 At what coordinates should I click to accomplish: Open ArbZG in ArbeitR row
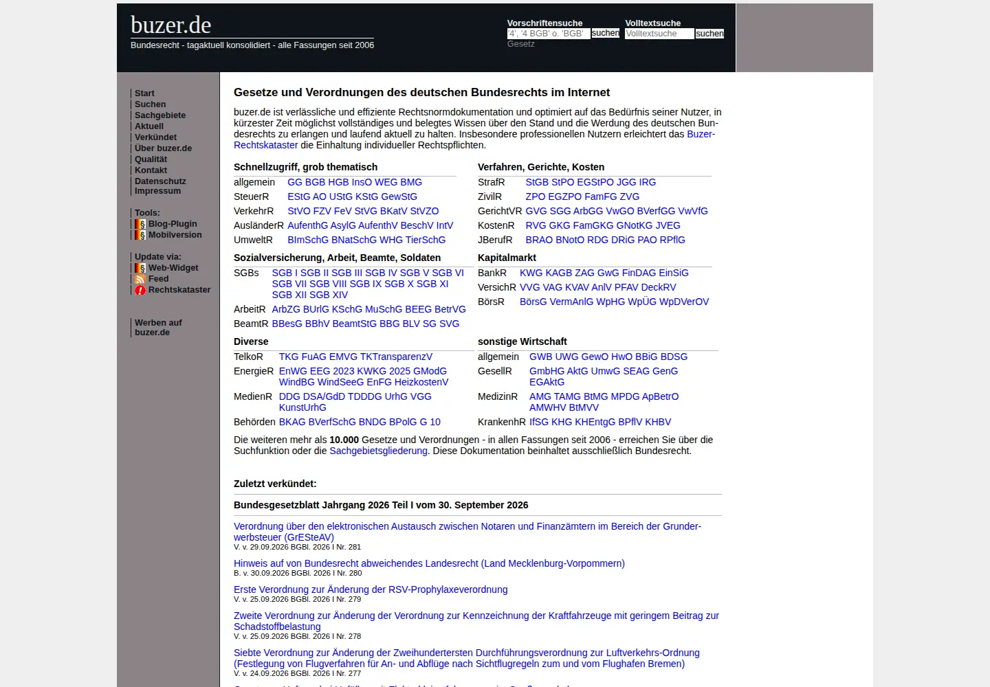coord(286,309)
